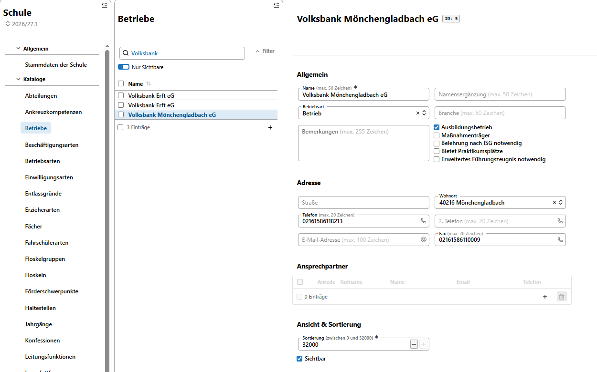
Task: Toggle the Nur Sichtbare switch
Action: tap(124, 67)
